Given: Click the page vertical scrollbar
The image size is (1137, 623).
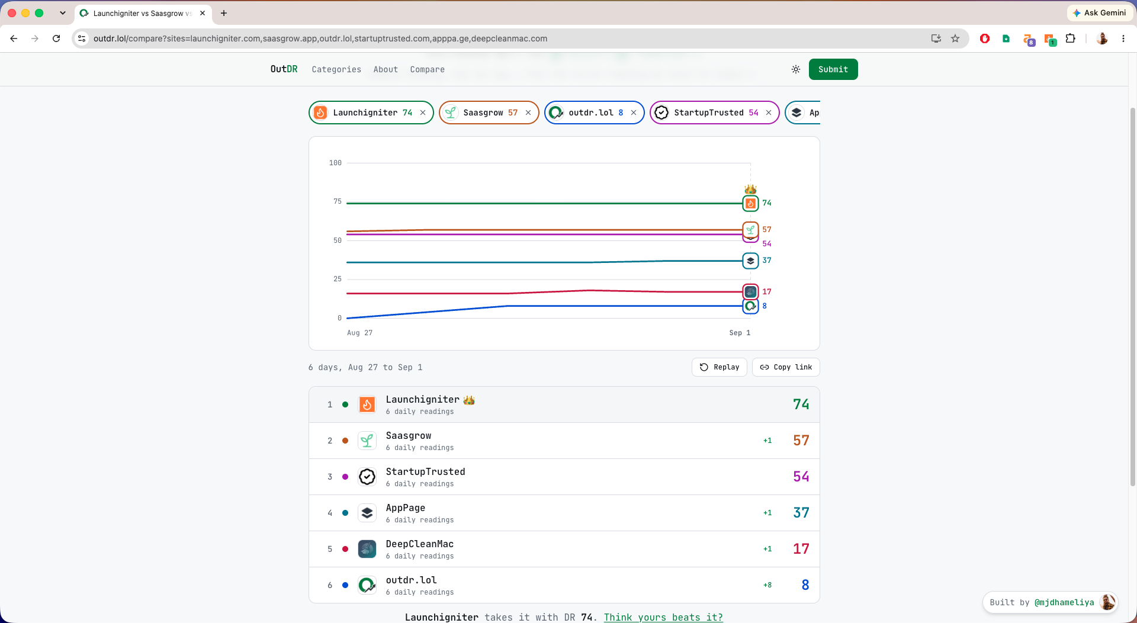Looking at the screenshot, I should (1132, 296).
